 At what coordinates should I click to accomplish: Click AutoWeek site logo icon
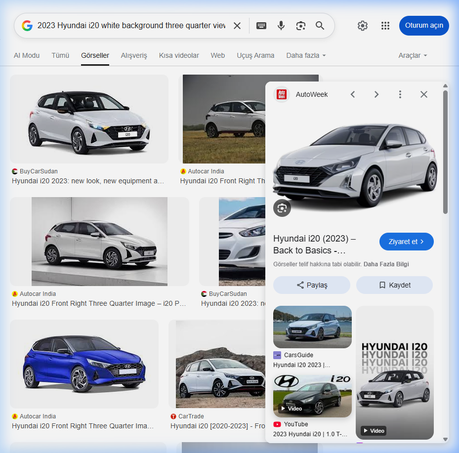282,94
